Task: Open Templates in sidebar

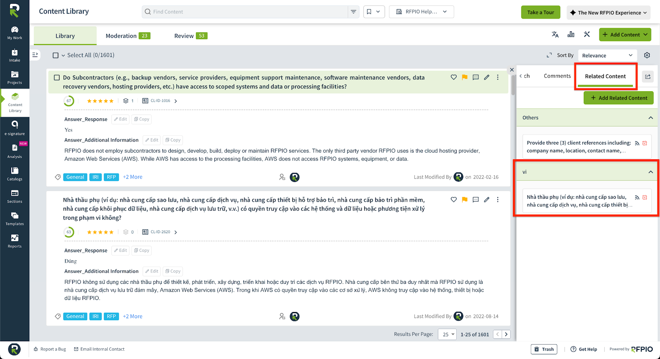Action: 14,219
